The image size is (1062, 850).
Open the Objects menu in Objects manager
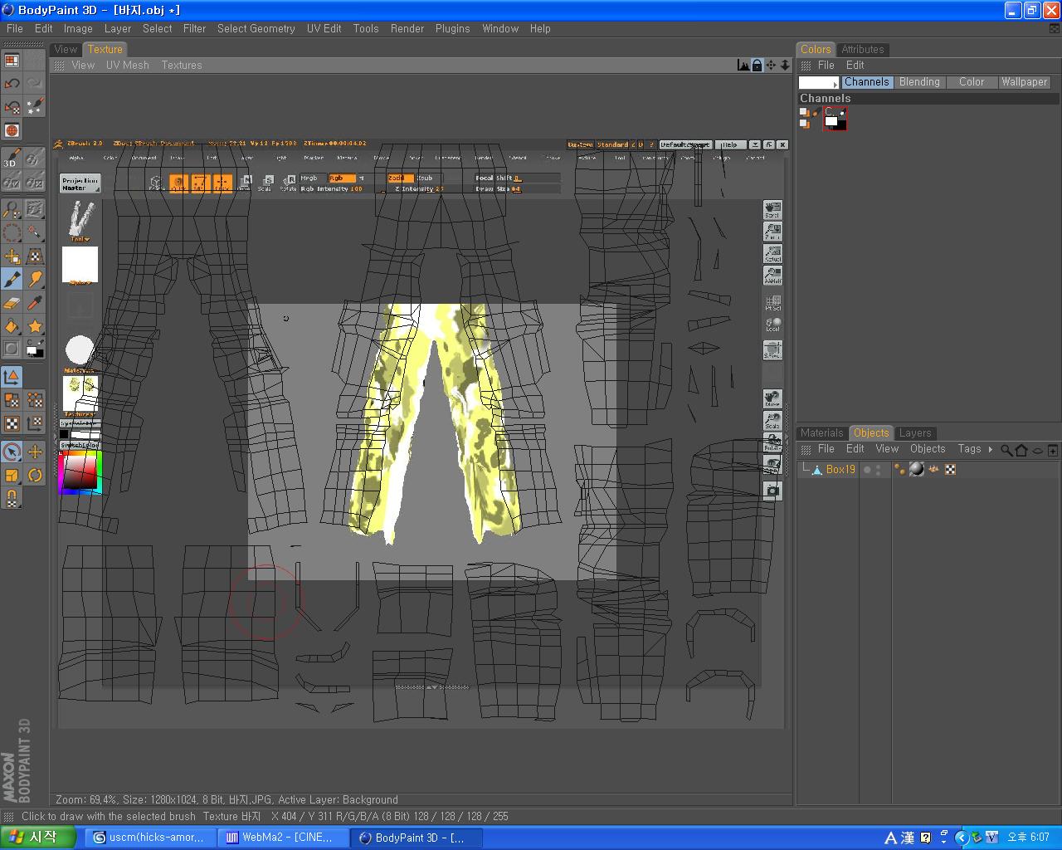coord(928,449)
